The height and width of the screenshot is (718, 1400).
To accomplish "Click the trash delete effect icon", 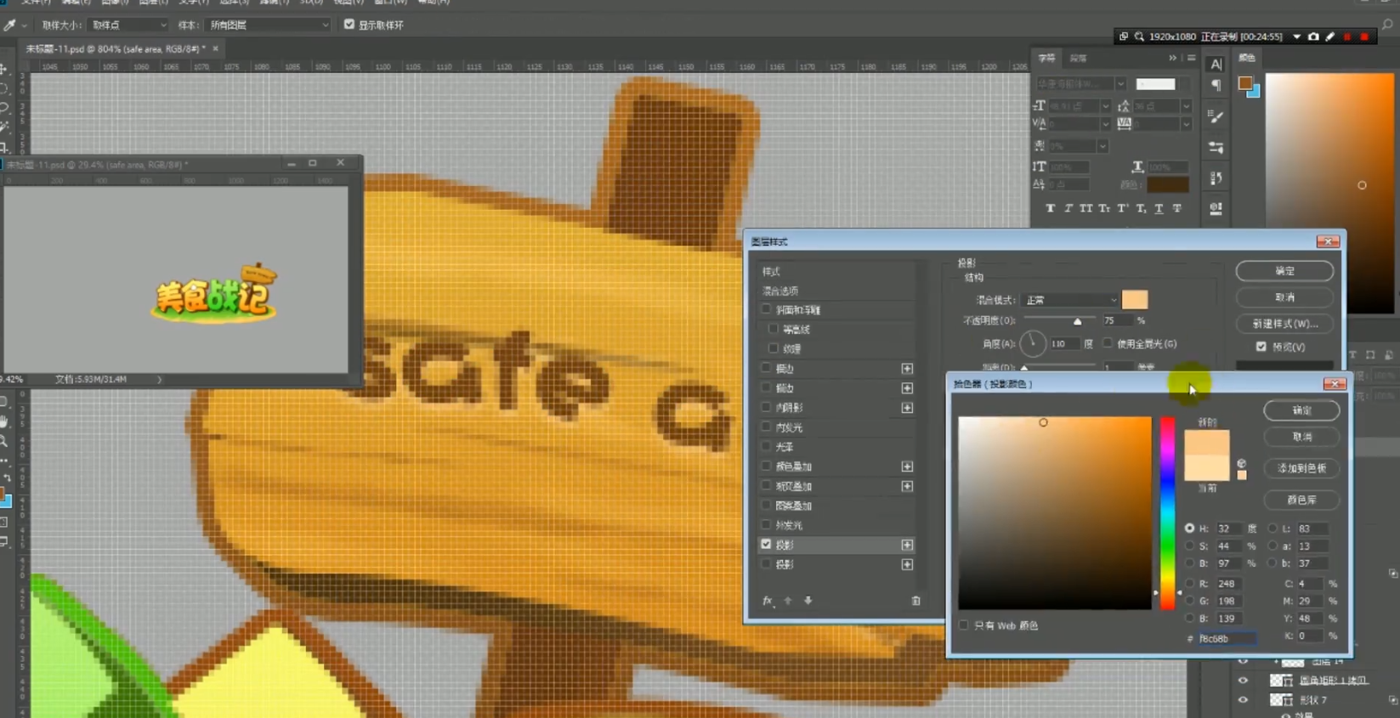I will click(x=915, y=601).
